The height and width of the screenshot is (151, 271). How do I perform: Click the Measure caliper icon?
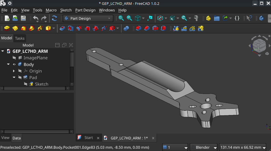pyautogui.click(x=196, y=18)
